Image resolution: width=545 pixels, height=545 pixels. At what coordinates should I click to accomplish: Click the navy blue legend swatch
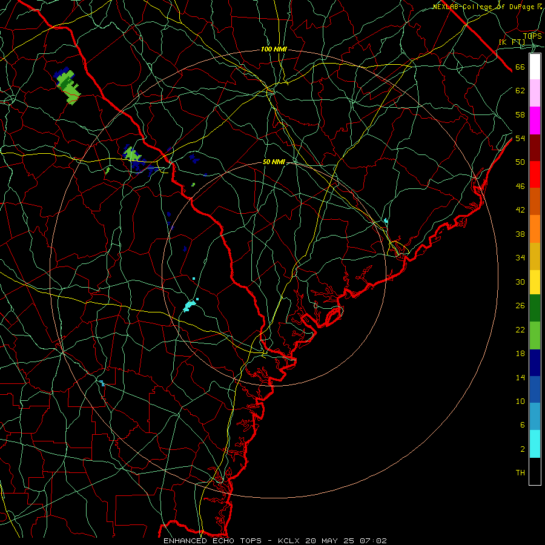click(x=535, y=362)
